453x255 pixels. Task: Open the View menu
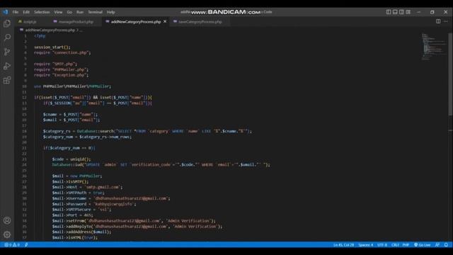(58, 12)
